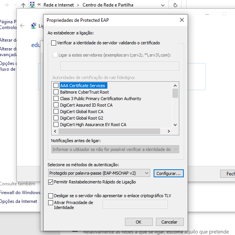Check DigiCert High Assurance EV Root CA
235x235 pixels.
tap(56, 125)
